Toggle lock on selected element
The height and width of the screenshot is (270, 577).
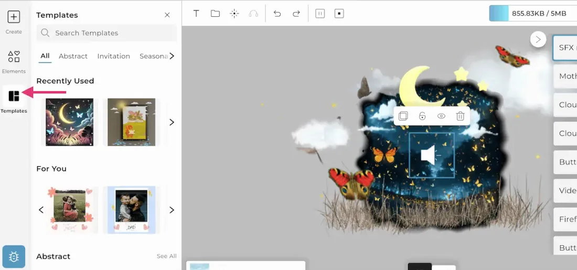422,116
